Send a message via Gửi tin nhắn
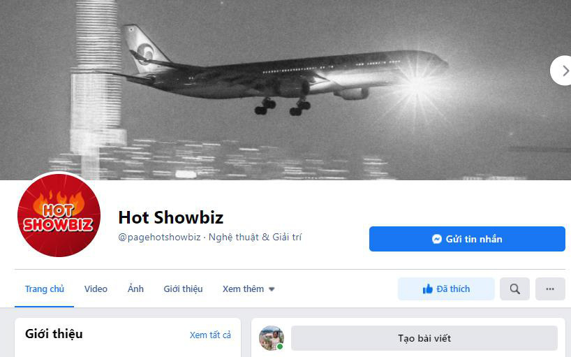Viewport: 571px width, 357px height. (x=467, y=239)
